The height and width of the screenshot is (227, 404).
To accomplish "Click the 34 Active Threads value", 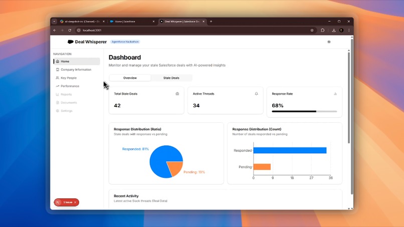I will (x=196, y=105).
